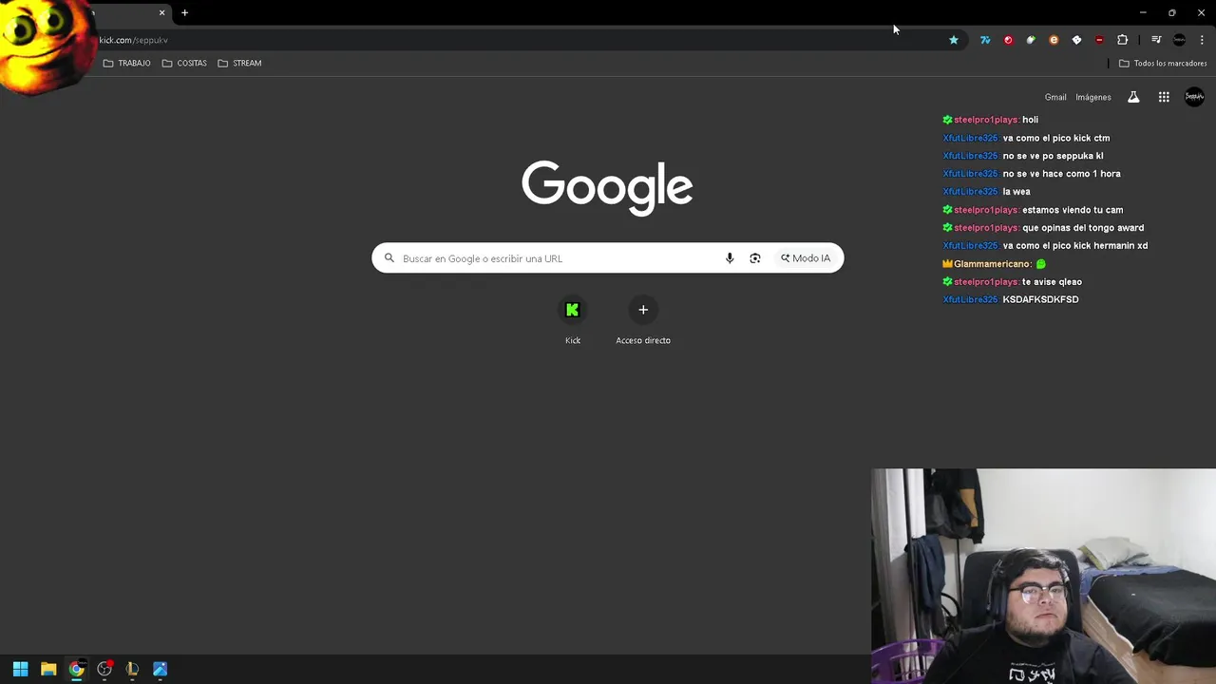This screenshot has width=1216, height=684.
Task: Click the magnifier icon in search box
Action: pos(389,258)
